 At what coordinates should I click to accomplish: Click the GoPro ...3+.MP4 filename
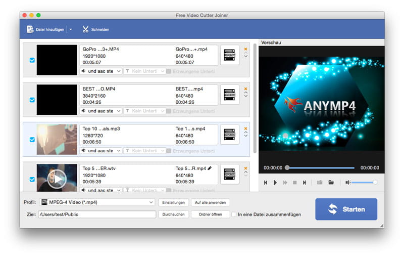tap(100, 49)
